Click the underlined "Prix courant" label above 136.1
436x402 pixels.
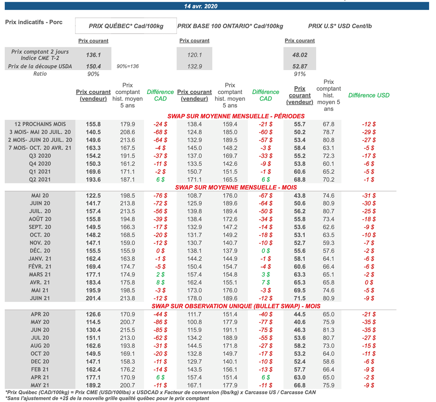tap(93, 41)
